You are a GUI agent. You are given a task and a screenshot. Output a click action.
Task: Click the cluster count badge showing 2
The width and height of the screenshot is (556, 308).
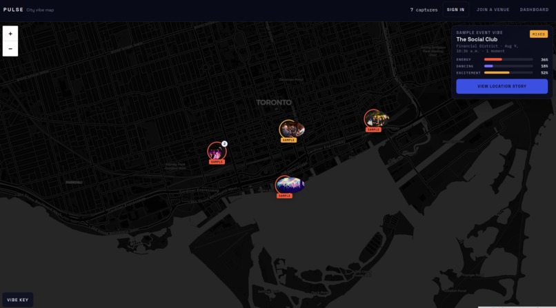[224, 144]
